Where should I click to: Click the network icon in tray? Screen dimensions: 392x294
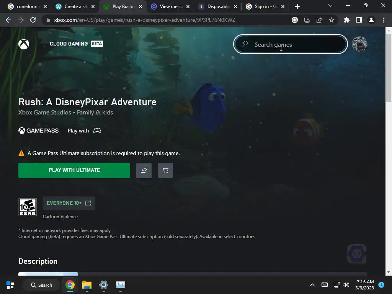coord(336,285)
